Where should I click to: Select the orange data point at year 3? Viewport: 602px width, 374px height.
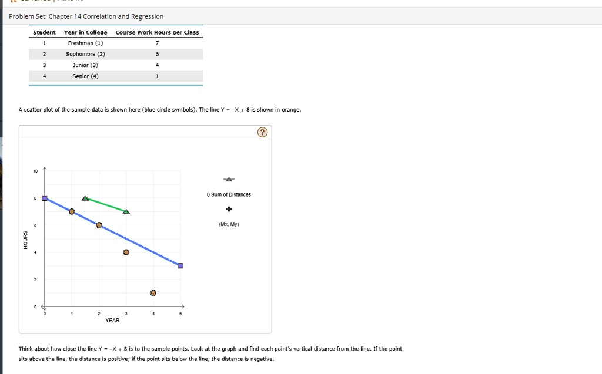point(125,252)
